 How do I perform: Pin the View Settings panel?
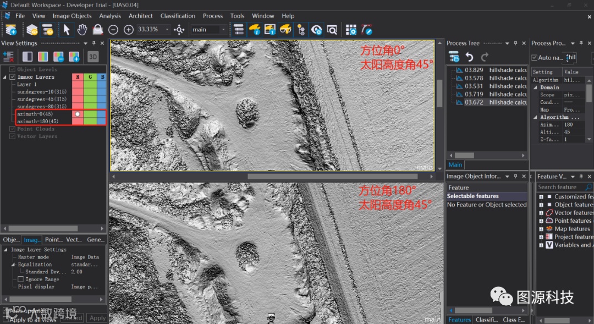(x=94, y=43)
